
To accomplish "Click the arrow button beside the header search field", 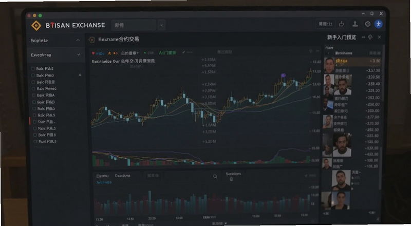I will click(x=161, y=25).
